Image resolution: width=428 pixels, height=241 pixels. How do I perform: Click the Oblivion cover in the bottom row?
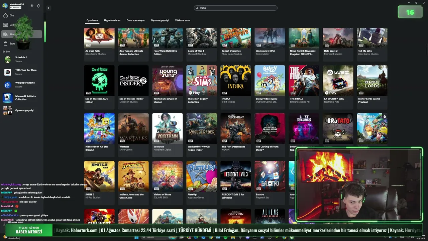236,216
